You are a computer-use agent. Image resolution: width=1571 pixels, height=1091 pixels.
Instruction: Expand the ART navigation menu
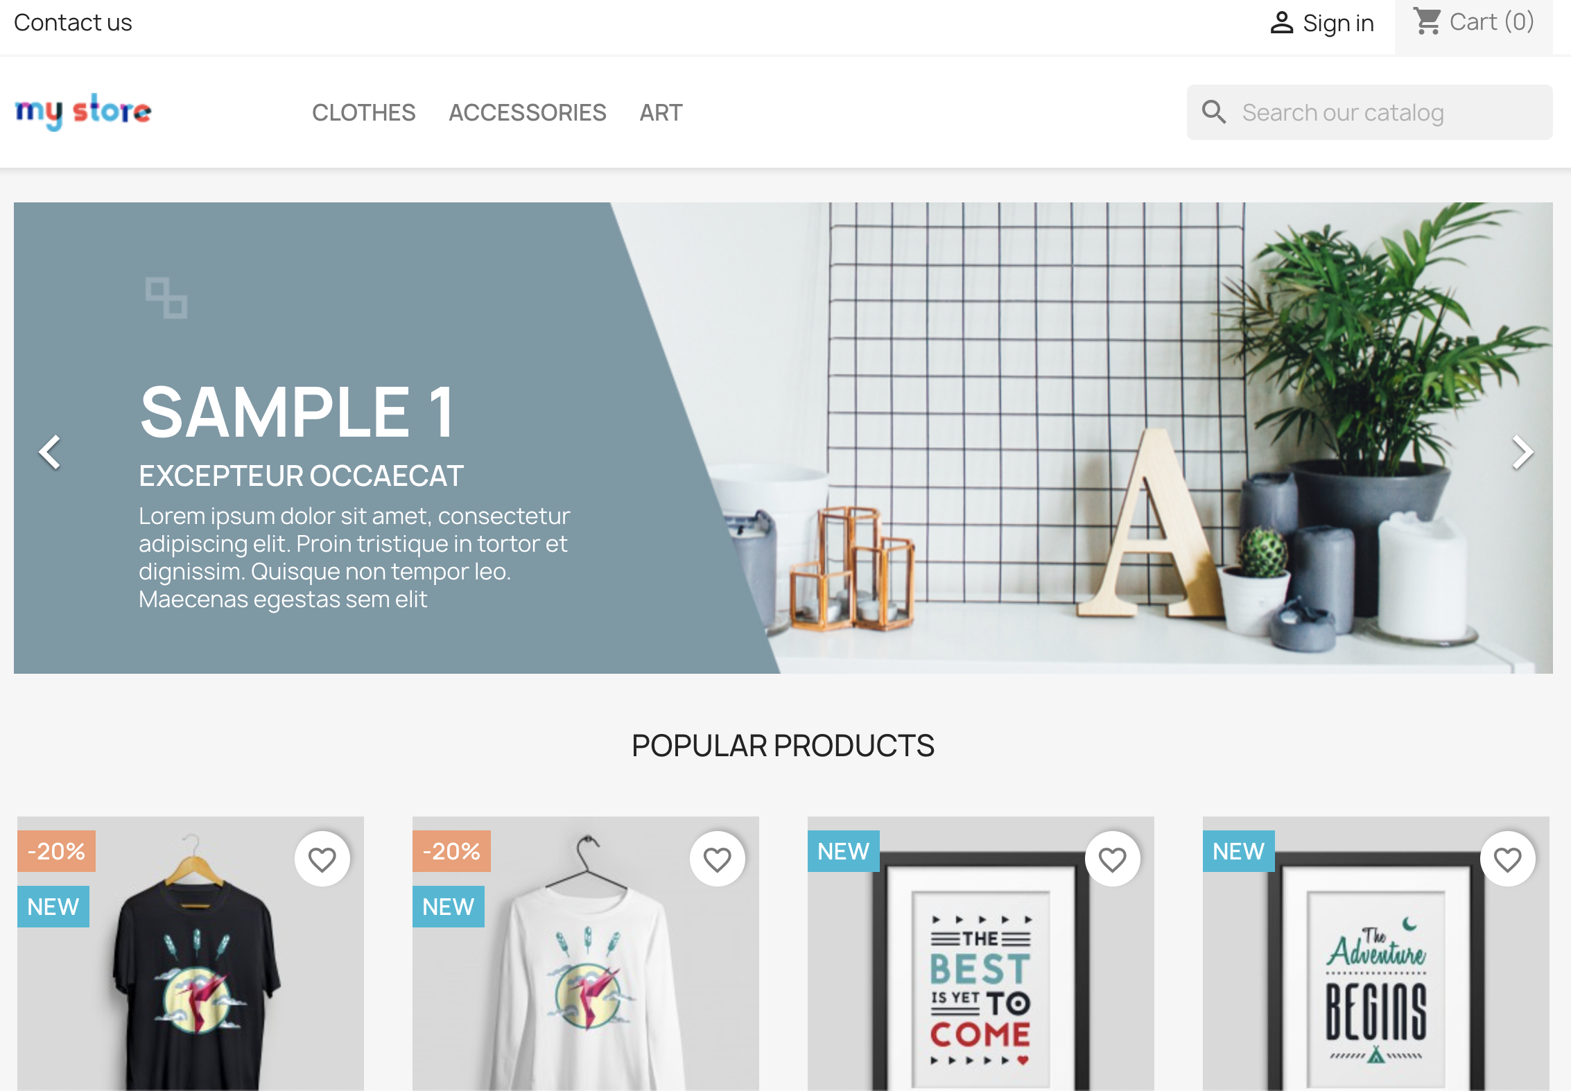coord(663,112)
